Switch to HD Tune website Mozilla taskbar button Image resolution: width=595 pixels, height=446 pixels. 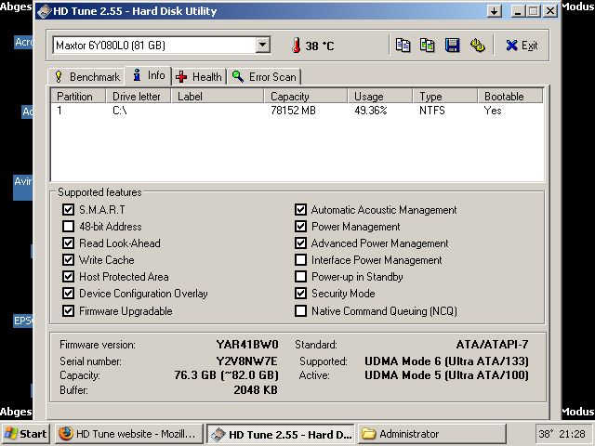pos(129,434)
